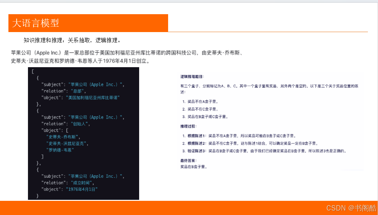378x215 pixels.
Task: Click the founder entry 史蒂夫·乔布斯 in code
Action: (x=63, y=137)
